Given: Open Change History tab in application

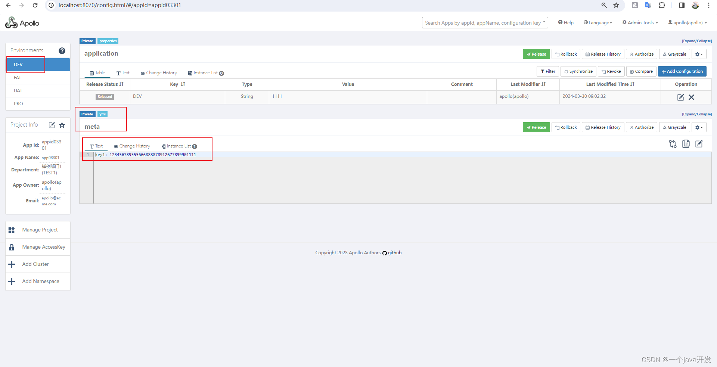Looking at the screenshot, I should click(x=159, y=73).
